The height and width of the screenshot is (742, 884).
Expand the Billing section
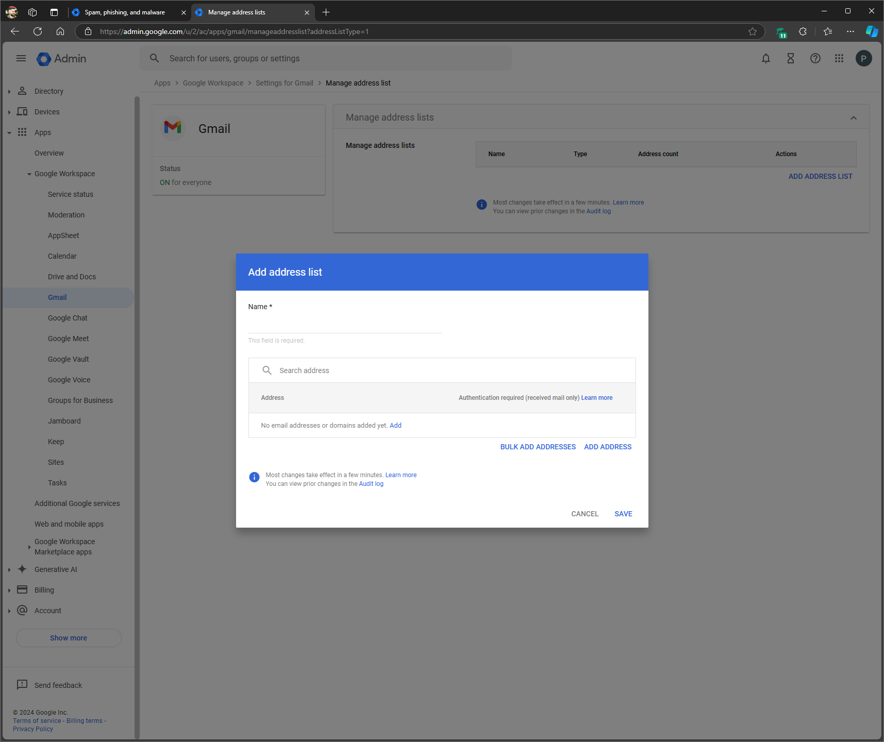click(9, 590)
